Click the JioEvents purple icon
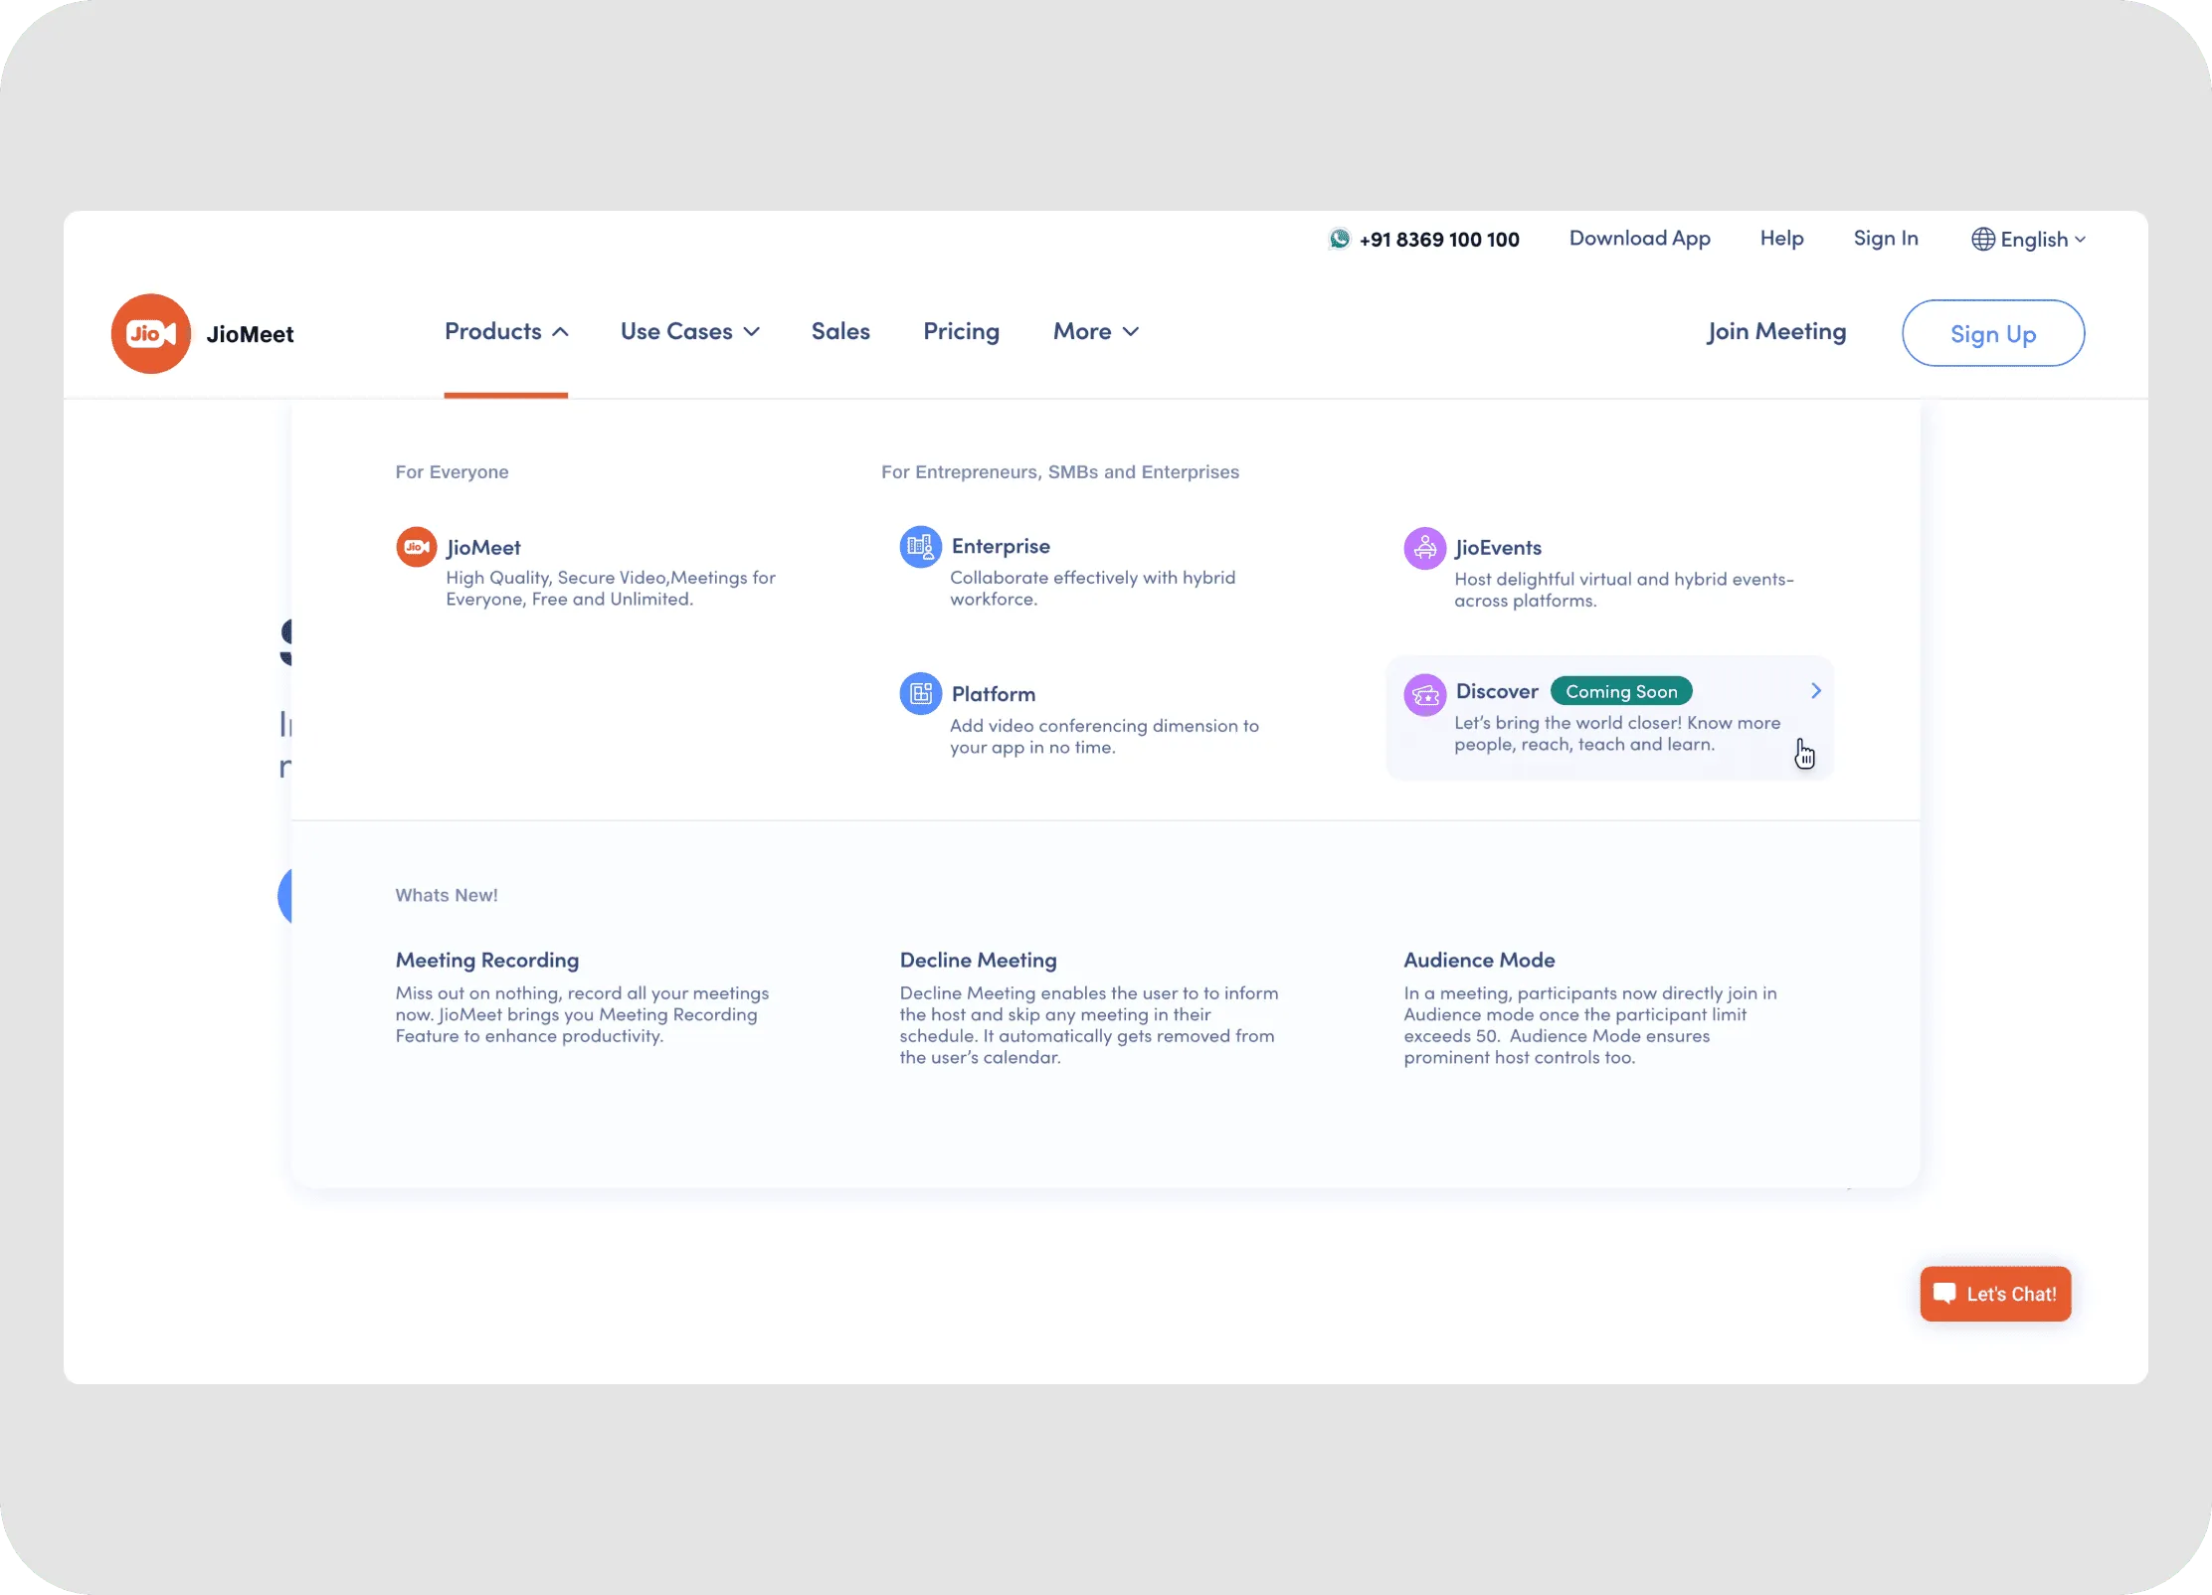The width and height of the screenshot is (2212, 1595). 1424,546
